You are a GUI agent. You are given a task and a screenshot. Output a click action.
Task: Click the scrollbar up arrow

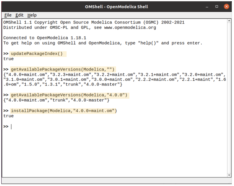229,21
